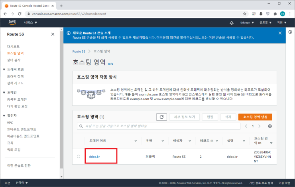Image resolution: width=295 pixels, height=187 pixels.
Task: Go to 대시보드 in the sidebar
Action: [14, 47]
